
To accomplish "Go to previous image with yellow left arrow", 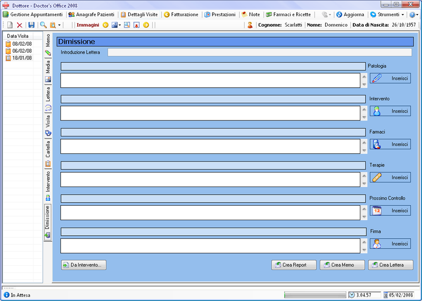I will [x=105, y=25].
